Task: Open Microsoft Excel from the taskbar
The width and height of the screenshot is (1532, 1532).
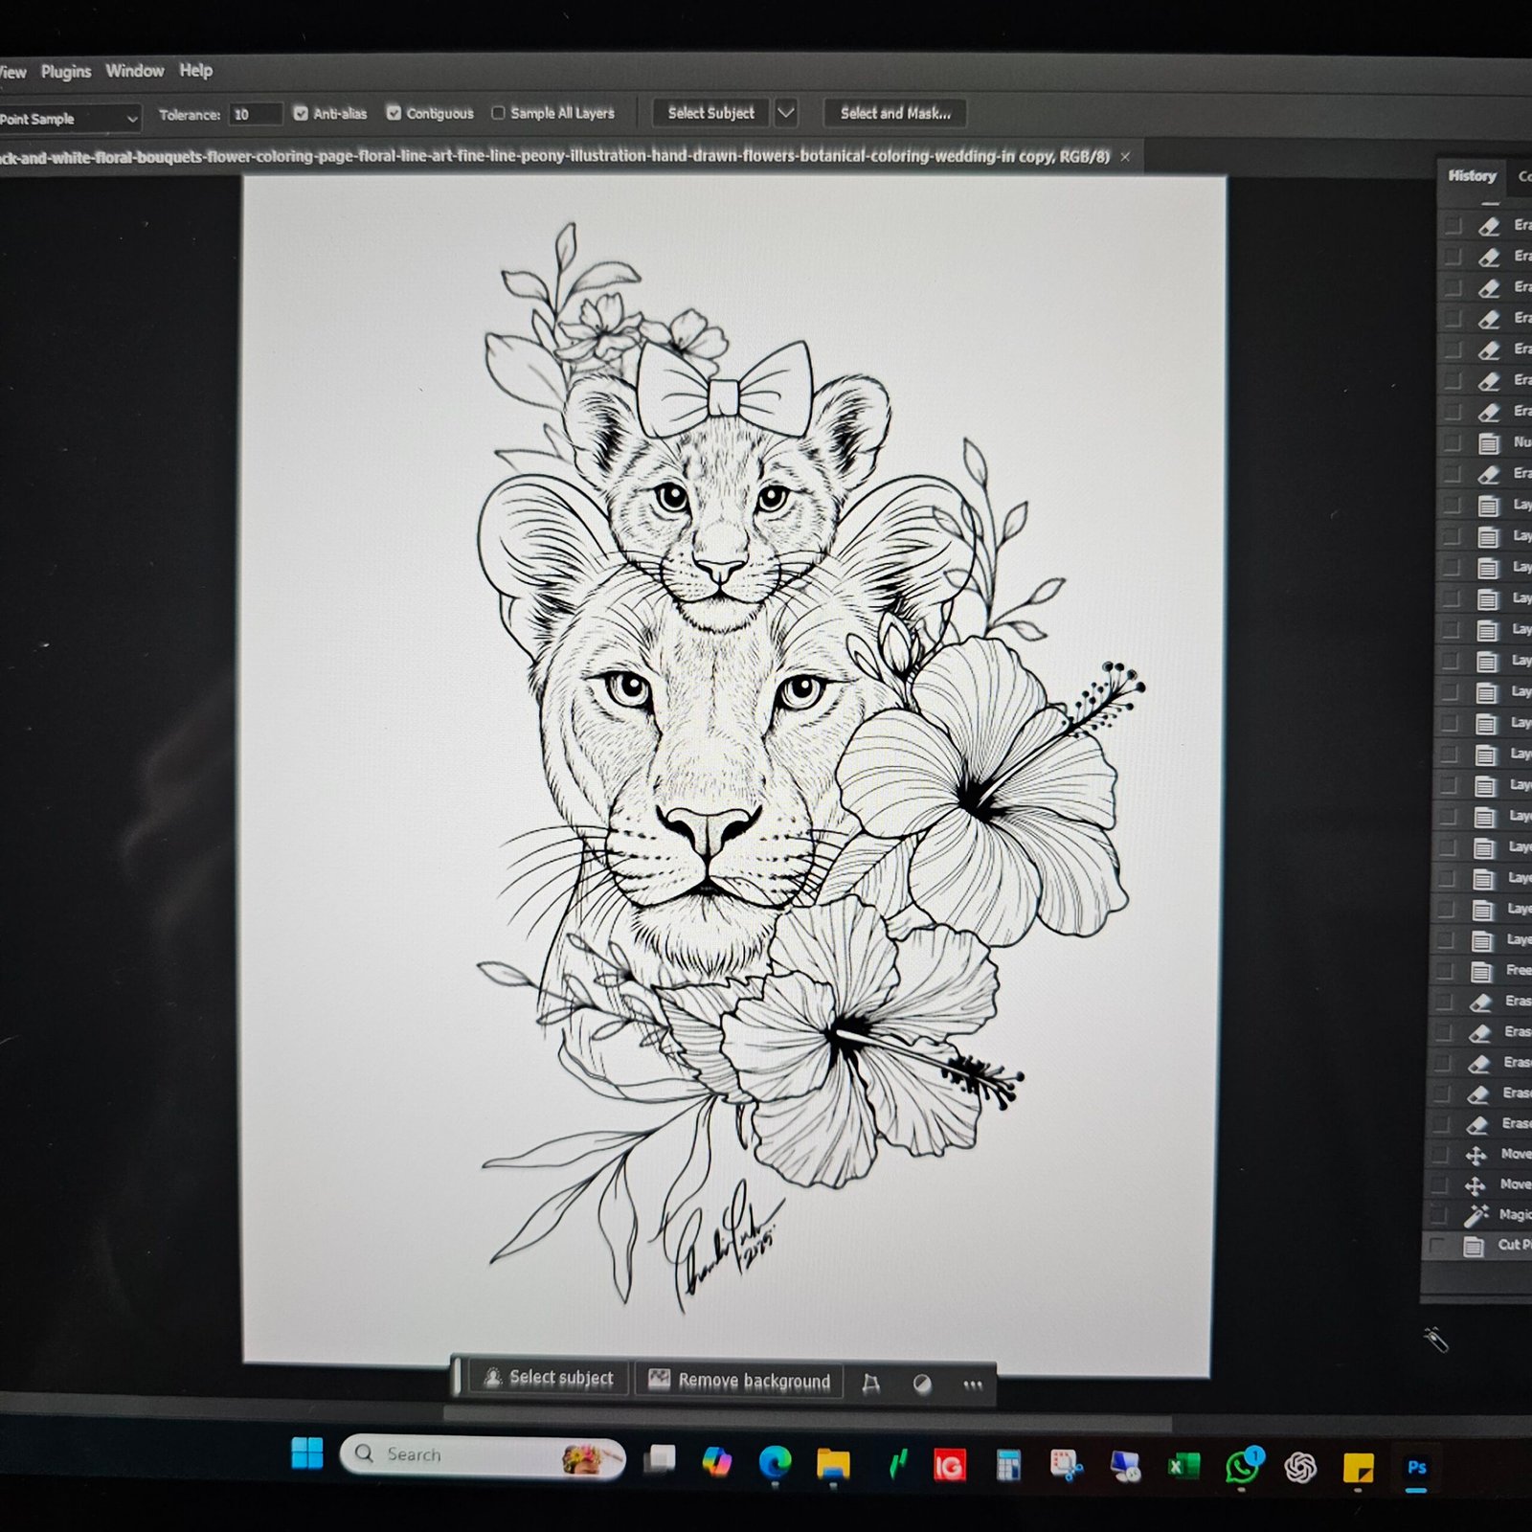Action: pos(1183,1467)
